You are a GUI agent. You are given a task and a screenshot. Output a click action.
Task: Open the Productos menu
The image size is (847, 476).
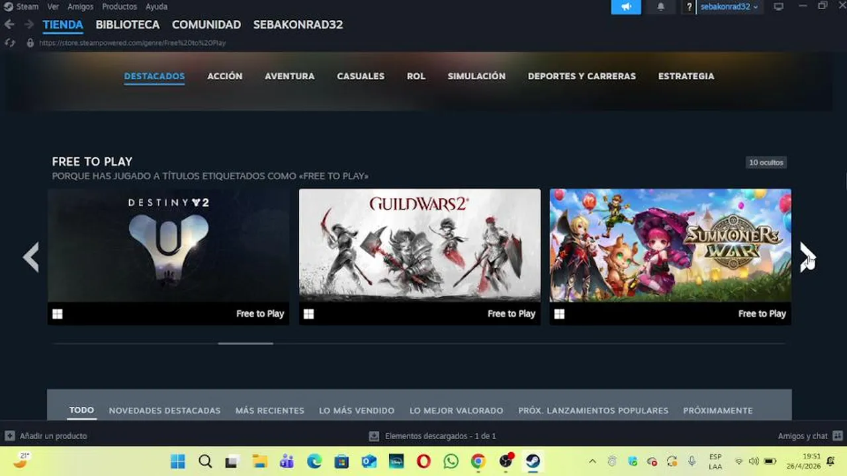pyautogui.click(x=119, y=7)
